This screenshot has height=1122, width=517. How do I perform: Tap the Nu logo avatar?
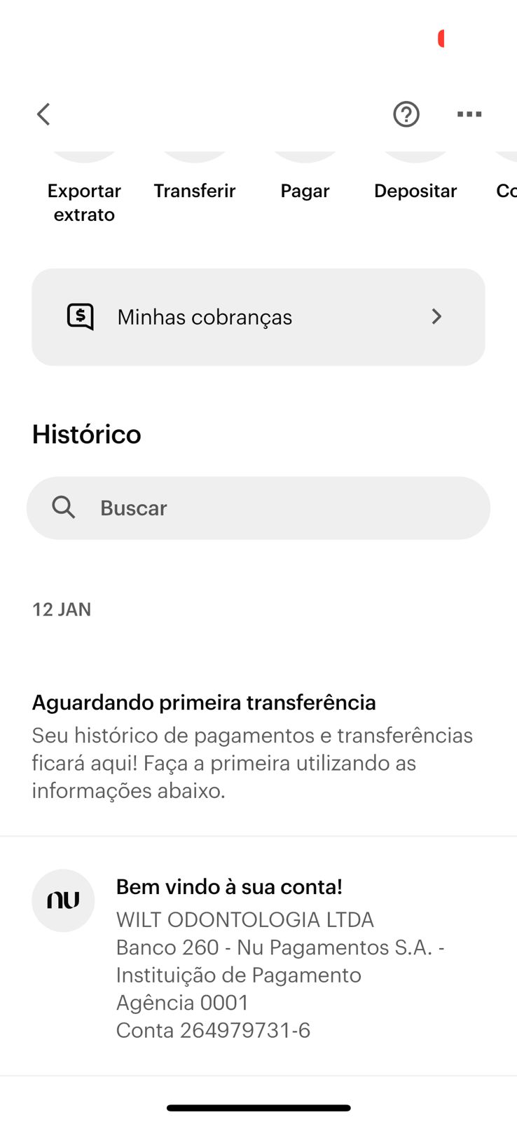tap(63, 900)
